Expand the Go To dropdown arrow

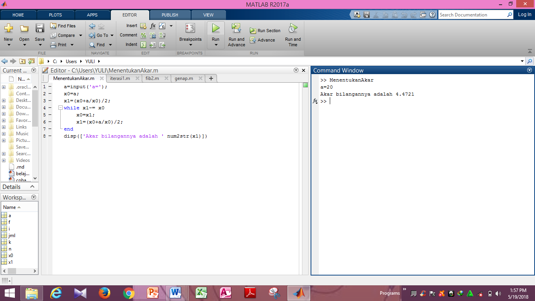coord(112,35)
